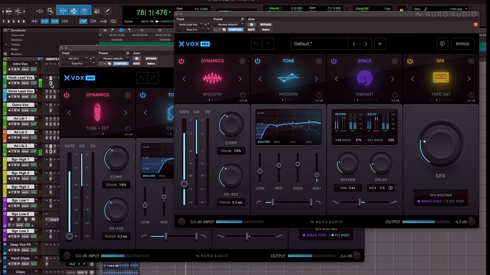Screen dimensions: 490x275
Task: Click the REVERB knob
Action: click(x=348, y=164)
